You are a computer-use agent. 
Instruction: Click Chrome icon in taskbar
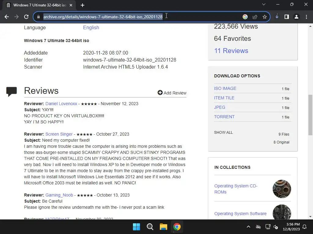coord(177,227)
